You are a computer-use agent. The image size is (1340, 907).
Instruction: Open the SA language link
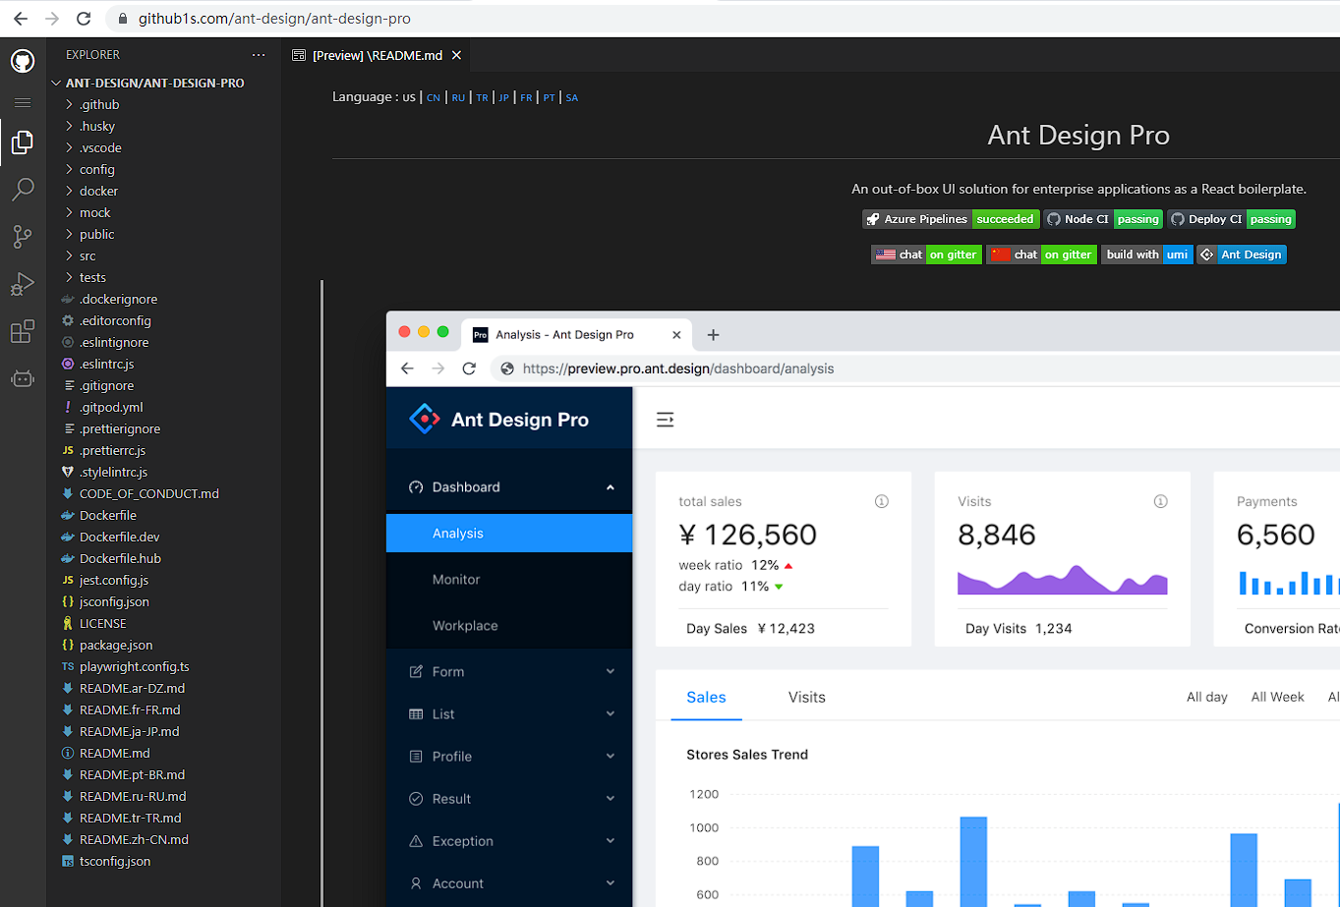pyautogui.click(x=572, y=98)
